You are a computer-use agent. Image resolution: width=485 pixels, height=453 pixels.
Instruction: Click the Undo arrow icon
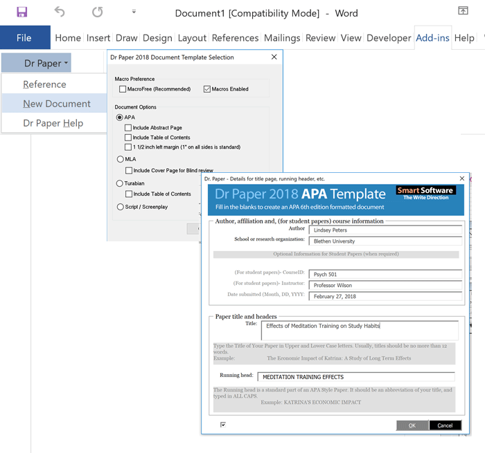[60, 12]
